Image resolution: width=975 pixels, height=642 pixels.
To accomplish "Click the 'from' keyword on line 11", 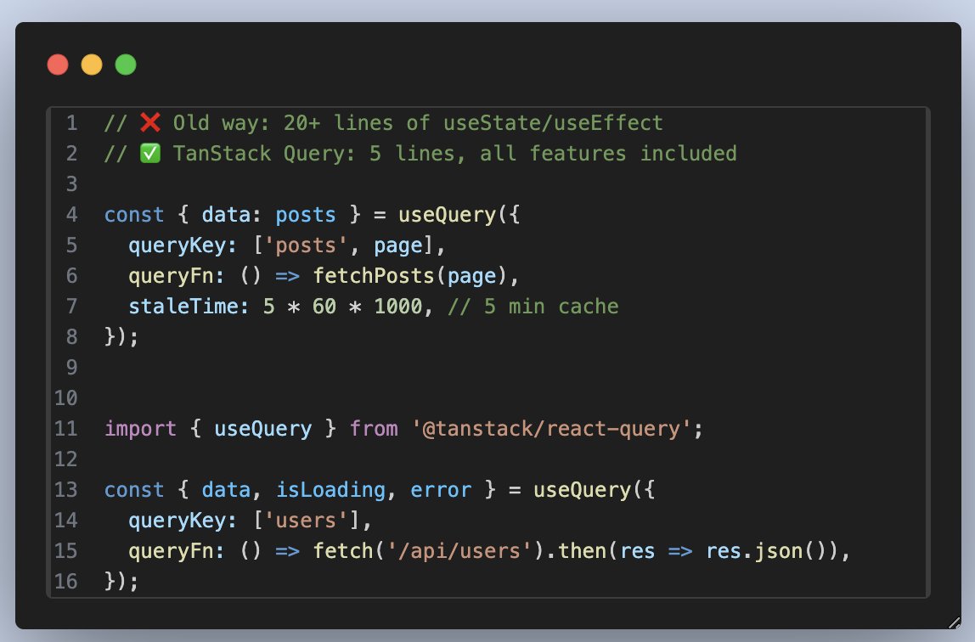I will pos(373,428).
